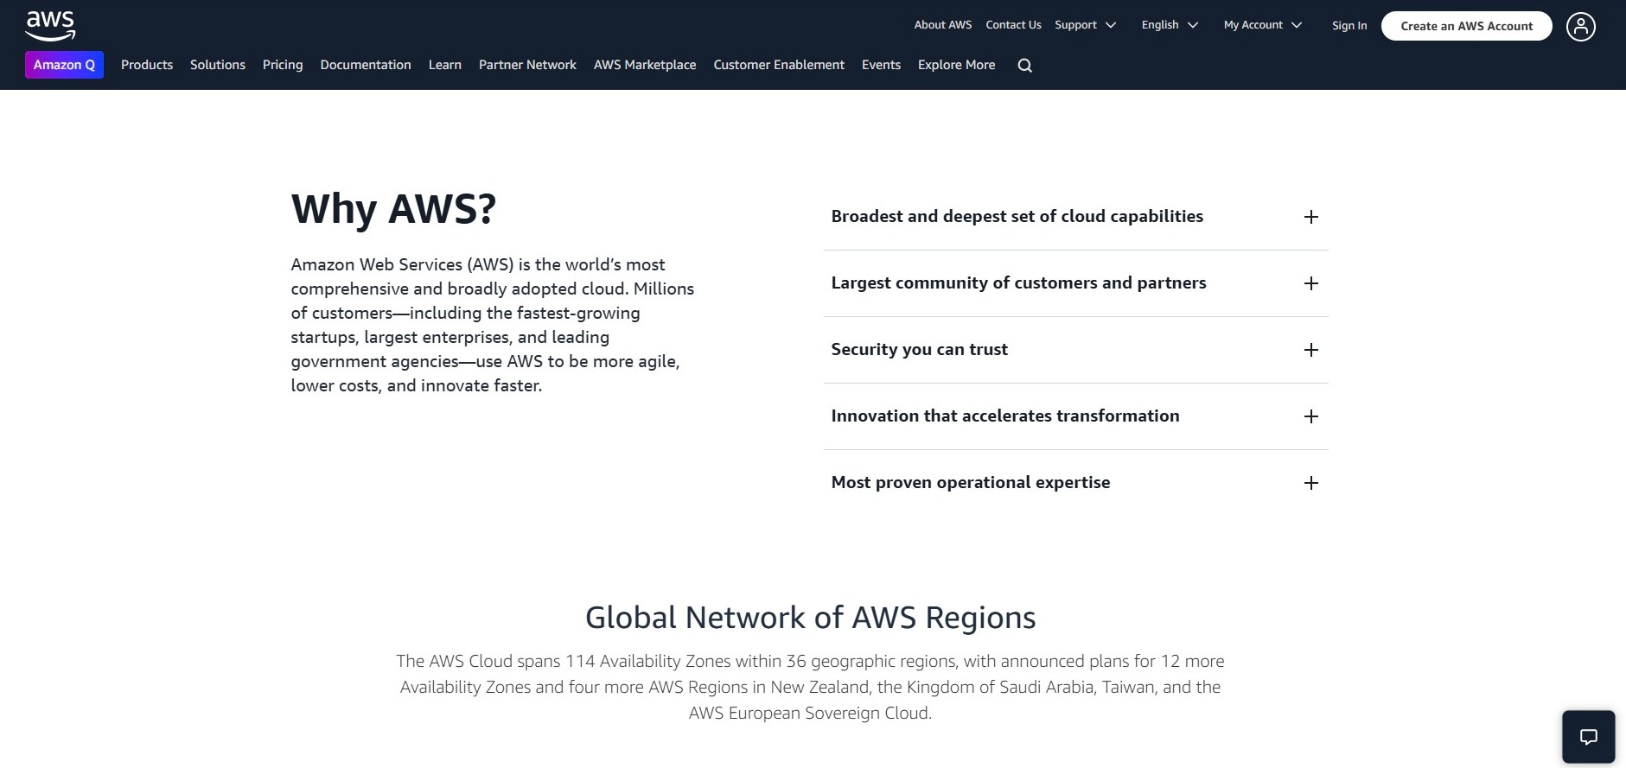Open the Explore More menu
This screenshot has height=768, width=1626.
coord(956,65)
